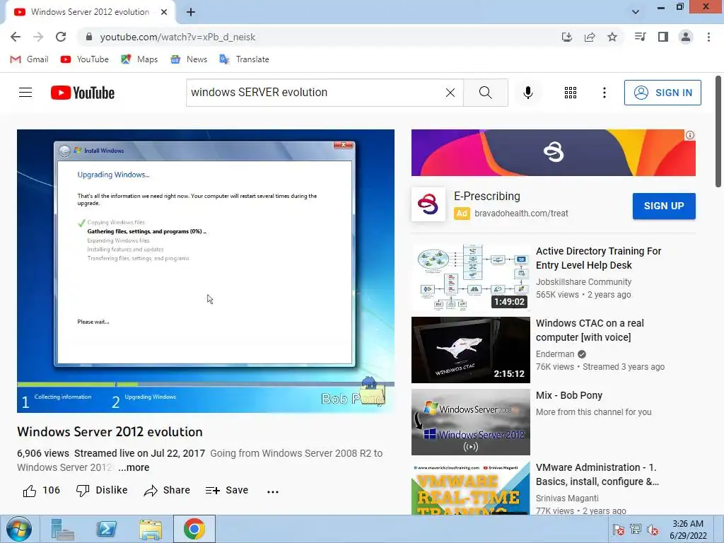Open the YouTube hamburger guide menu
724x543 pixels.
tap(25, 93)
